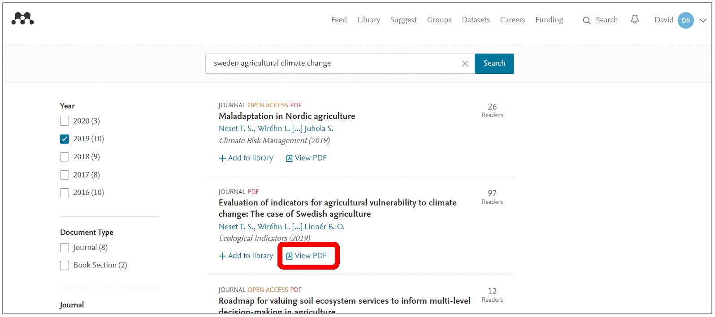
Task: Add Maladaptation in Nordic agriculture to library
Action: point(246,158)
